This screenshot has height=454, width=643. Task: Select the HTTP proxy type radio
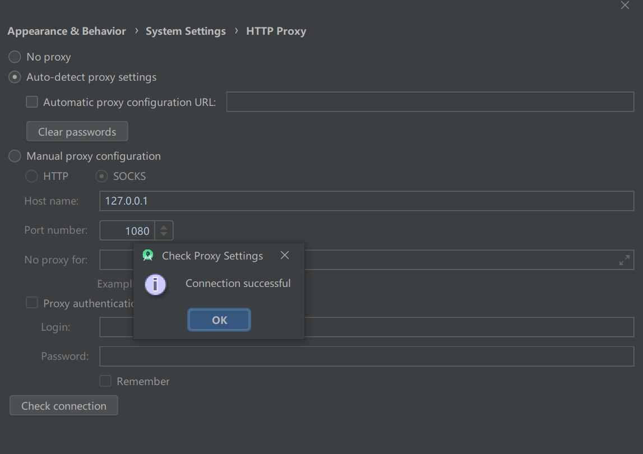point(32,176)
